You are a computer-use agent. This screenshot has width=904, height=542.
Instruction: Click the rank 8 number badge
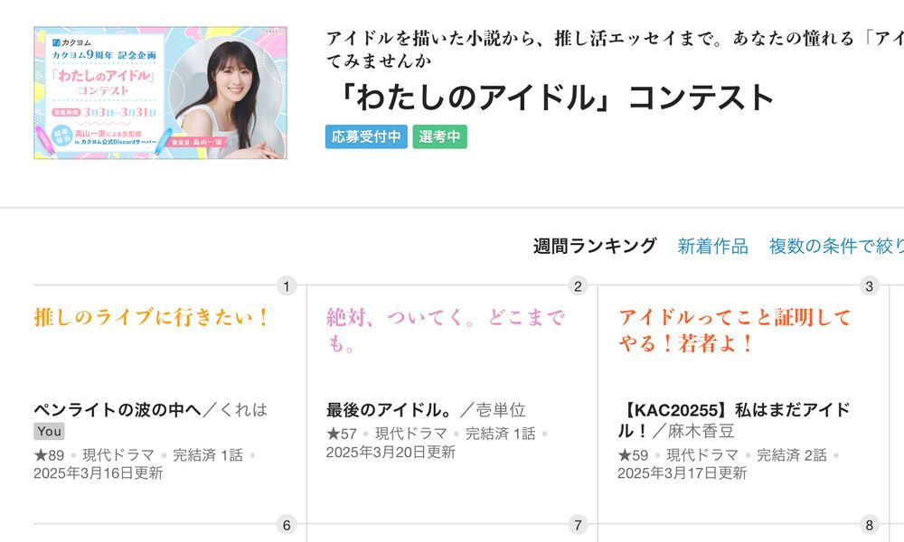(x=870, y=525)
